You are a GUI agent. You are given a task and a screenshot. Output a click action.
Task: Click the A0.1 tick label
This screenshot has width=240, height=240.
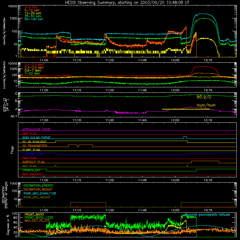tap(13, 116)
